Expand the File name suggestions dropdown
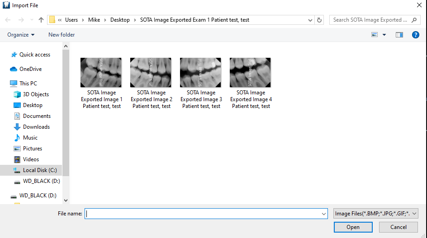Image resolution: width=427 pixels, height=238 pixels. pos(323,214)
